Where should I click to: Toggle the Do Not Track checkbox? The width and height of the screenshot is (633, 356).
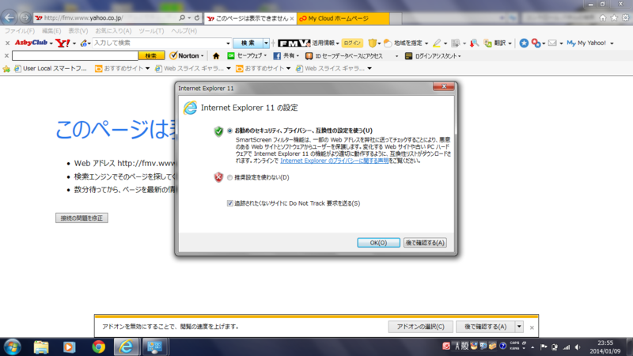229,203
